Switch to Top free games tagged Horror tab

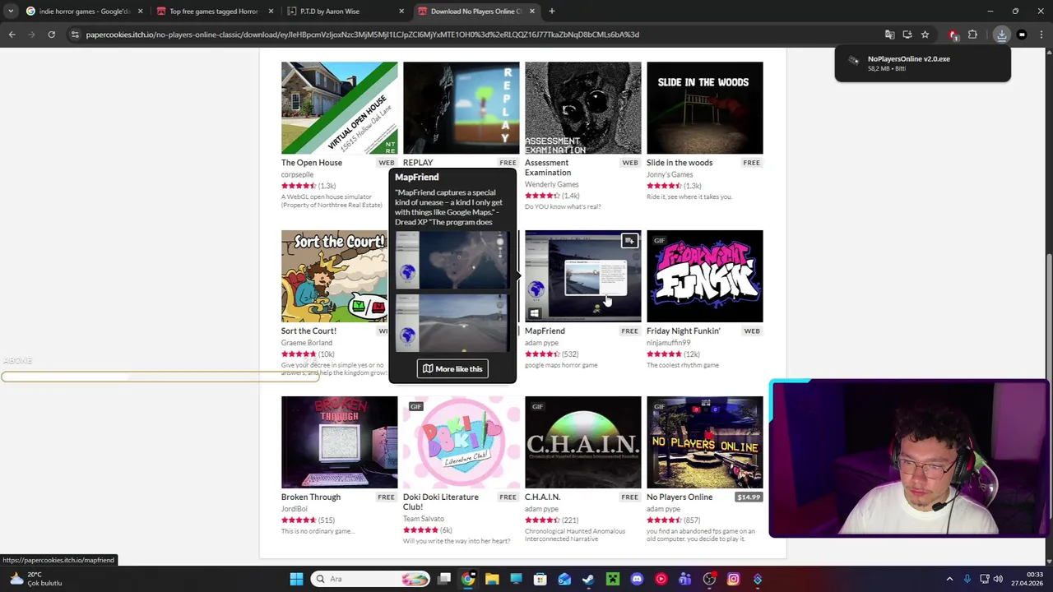(x=212, y=12)
